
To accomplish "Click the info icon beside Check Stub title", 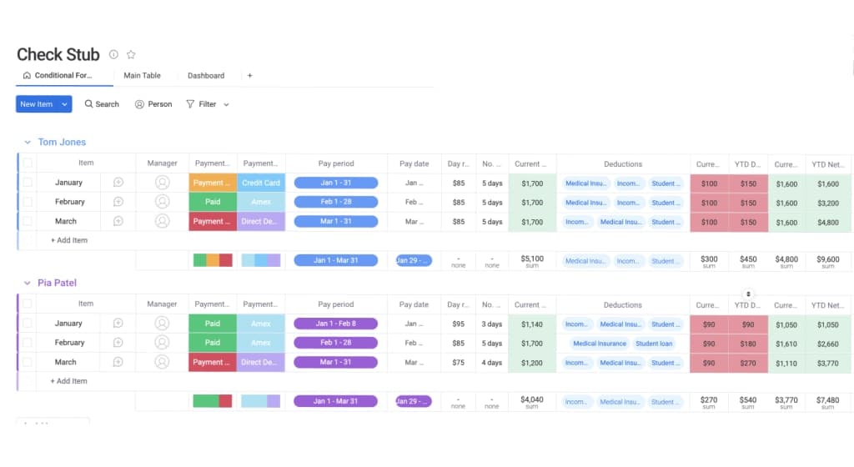I will pos(113,54).
